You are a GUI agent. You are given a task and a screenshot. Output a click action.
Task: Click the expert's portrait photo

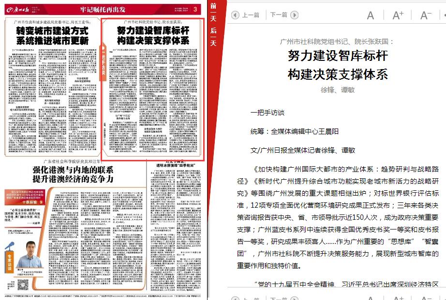(x=30, y=254)
